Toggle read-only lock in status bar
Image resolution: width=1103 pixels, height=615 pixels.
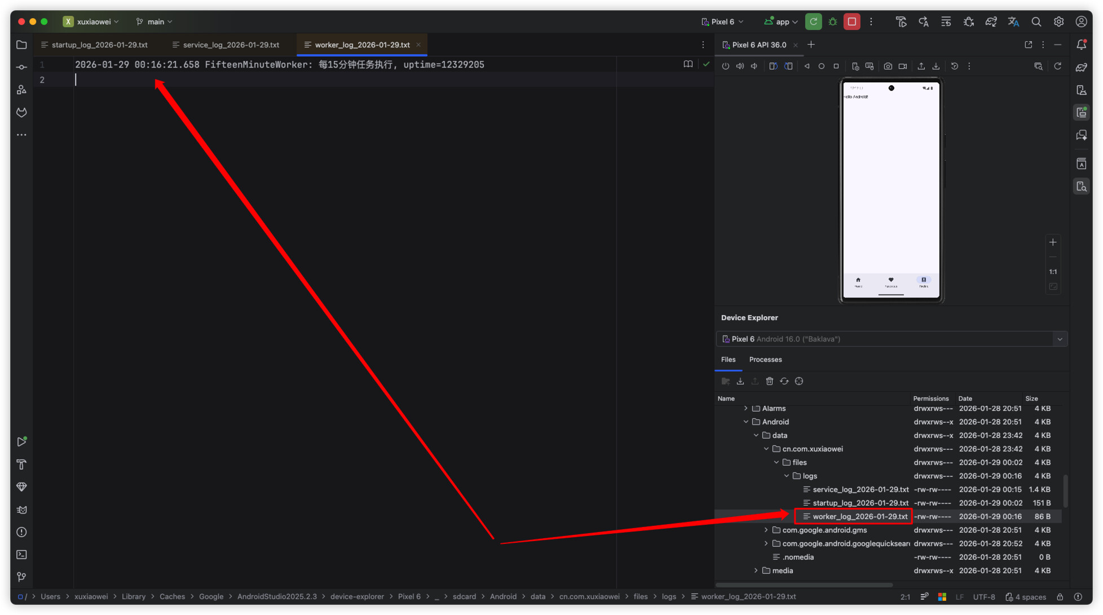[x=1060, y=597]
